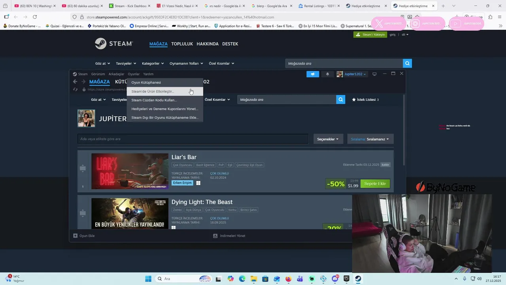Screen dimensions: 506x285
Task: Open File Explorer from taskbar
Action: pos(253,279)
